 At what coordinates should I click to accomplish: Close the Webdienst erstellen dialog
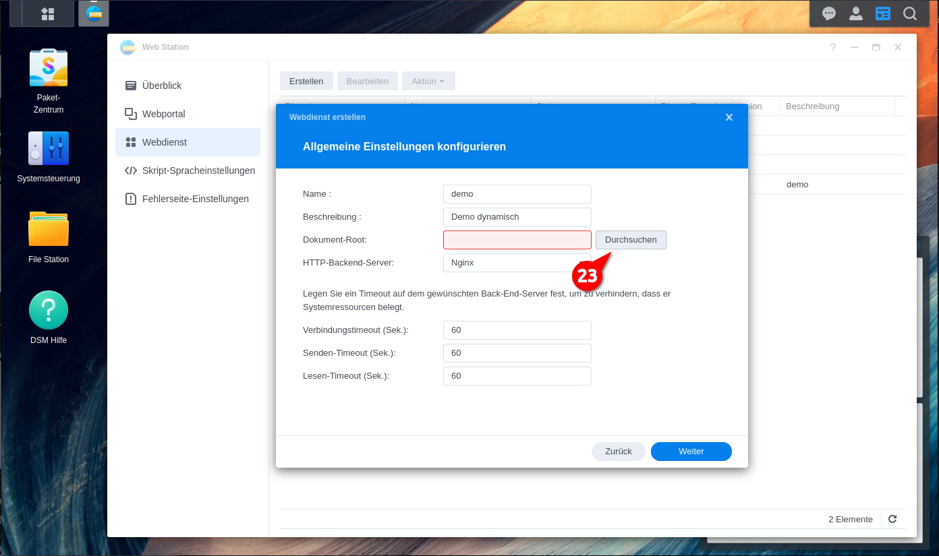click(729, 117)
